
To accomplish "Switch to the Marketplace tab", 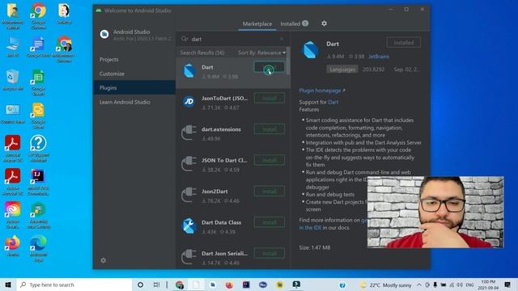I will (x=257, y=23).
